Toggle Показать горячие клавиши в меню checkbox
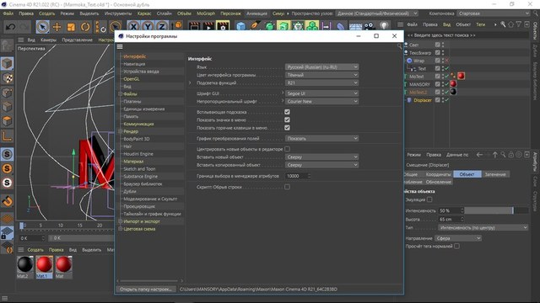This screenshot has height=303, width=540. coord(287,128)
